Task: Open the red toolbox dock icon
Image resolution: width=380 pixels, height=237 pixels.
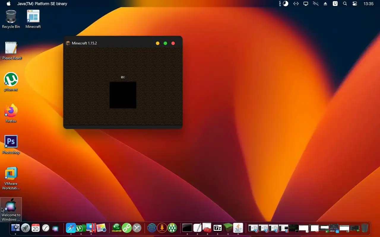Action: click(x=207, y=228)
